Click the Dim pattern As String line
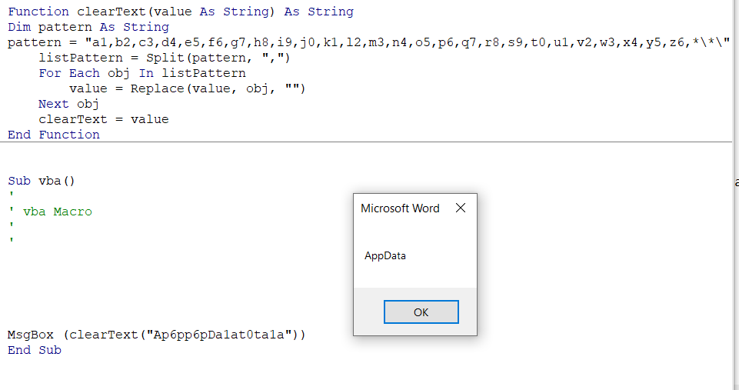 pyautogui.click(x=88, y=27)
